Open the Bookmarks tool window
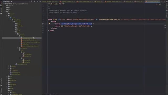This screenshot has height=95, width=168. pos(1,82)
